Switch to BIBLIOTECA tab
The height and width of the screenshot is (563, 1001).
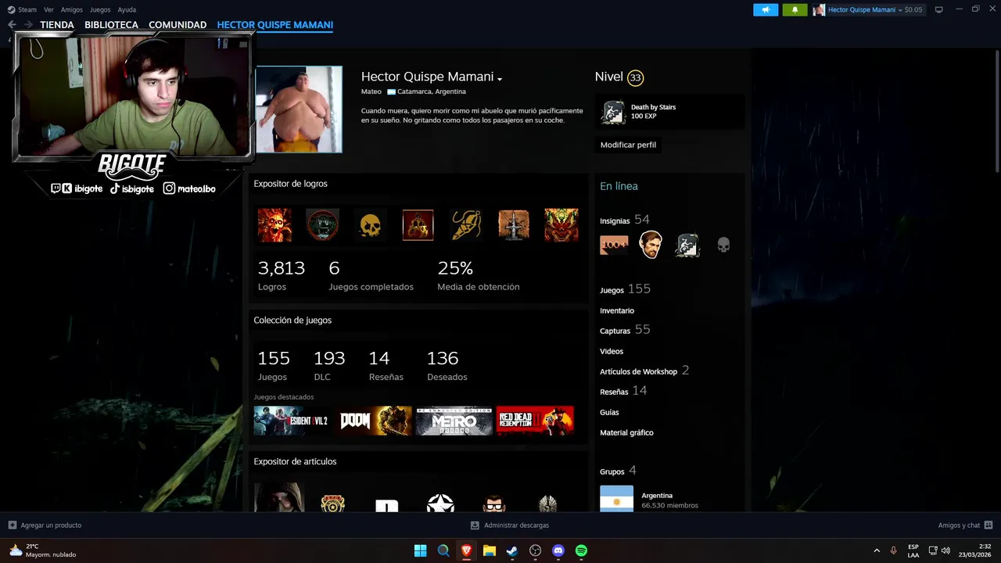coord(111,25)
